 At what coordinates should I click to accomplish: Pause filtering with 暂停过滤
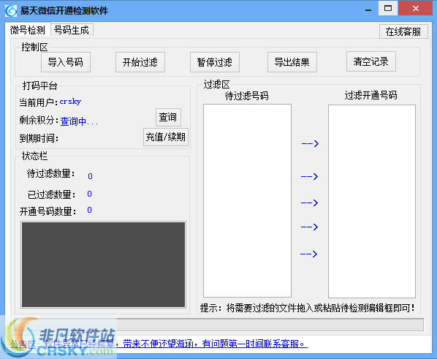pos(215,62)
